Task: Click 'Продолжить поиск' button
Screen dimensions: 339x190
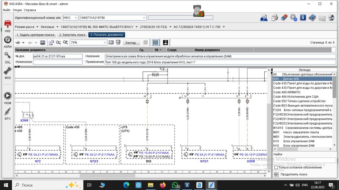Action: 294,174
